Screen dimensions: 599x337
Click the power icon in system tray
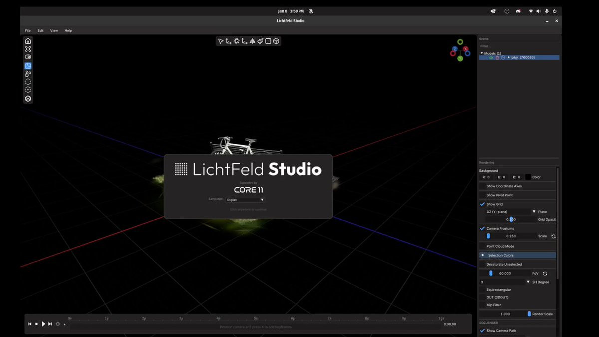pyautogui.click(x=554, y=11)
